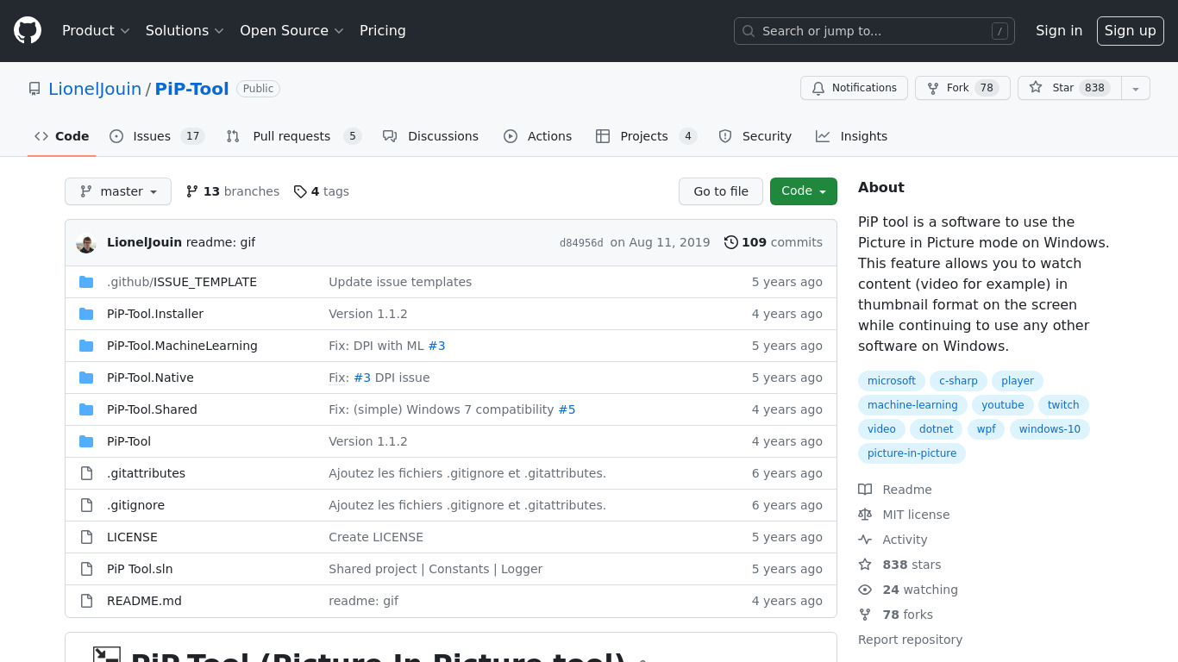Viewport: 1178px width, 662px height.
Task: Open commit hash d84956d
Action: 581,243
